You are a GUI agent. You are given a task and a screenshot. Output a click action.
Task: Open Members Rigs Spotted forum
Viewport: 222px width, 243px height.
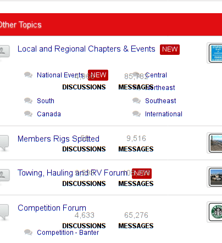click(58, 139)
